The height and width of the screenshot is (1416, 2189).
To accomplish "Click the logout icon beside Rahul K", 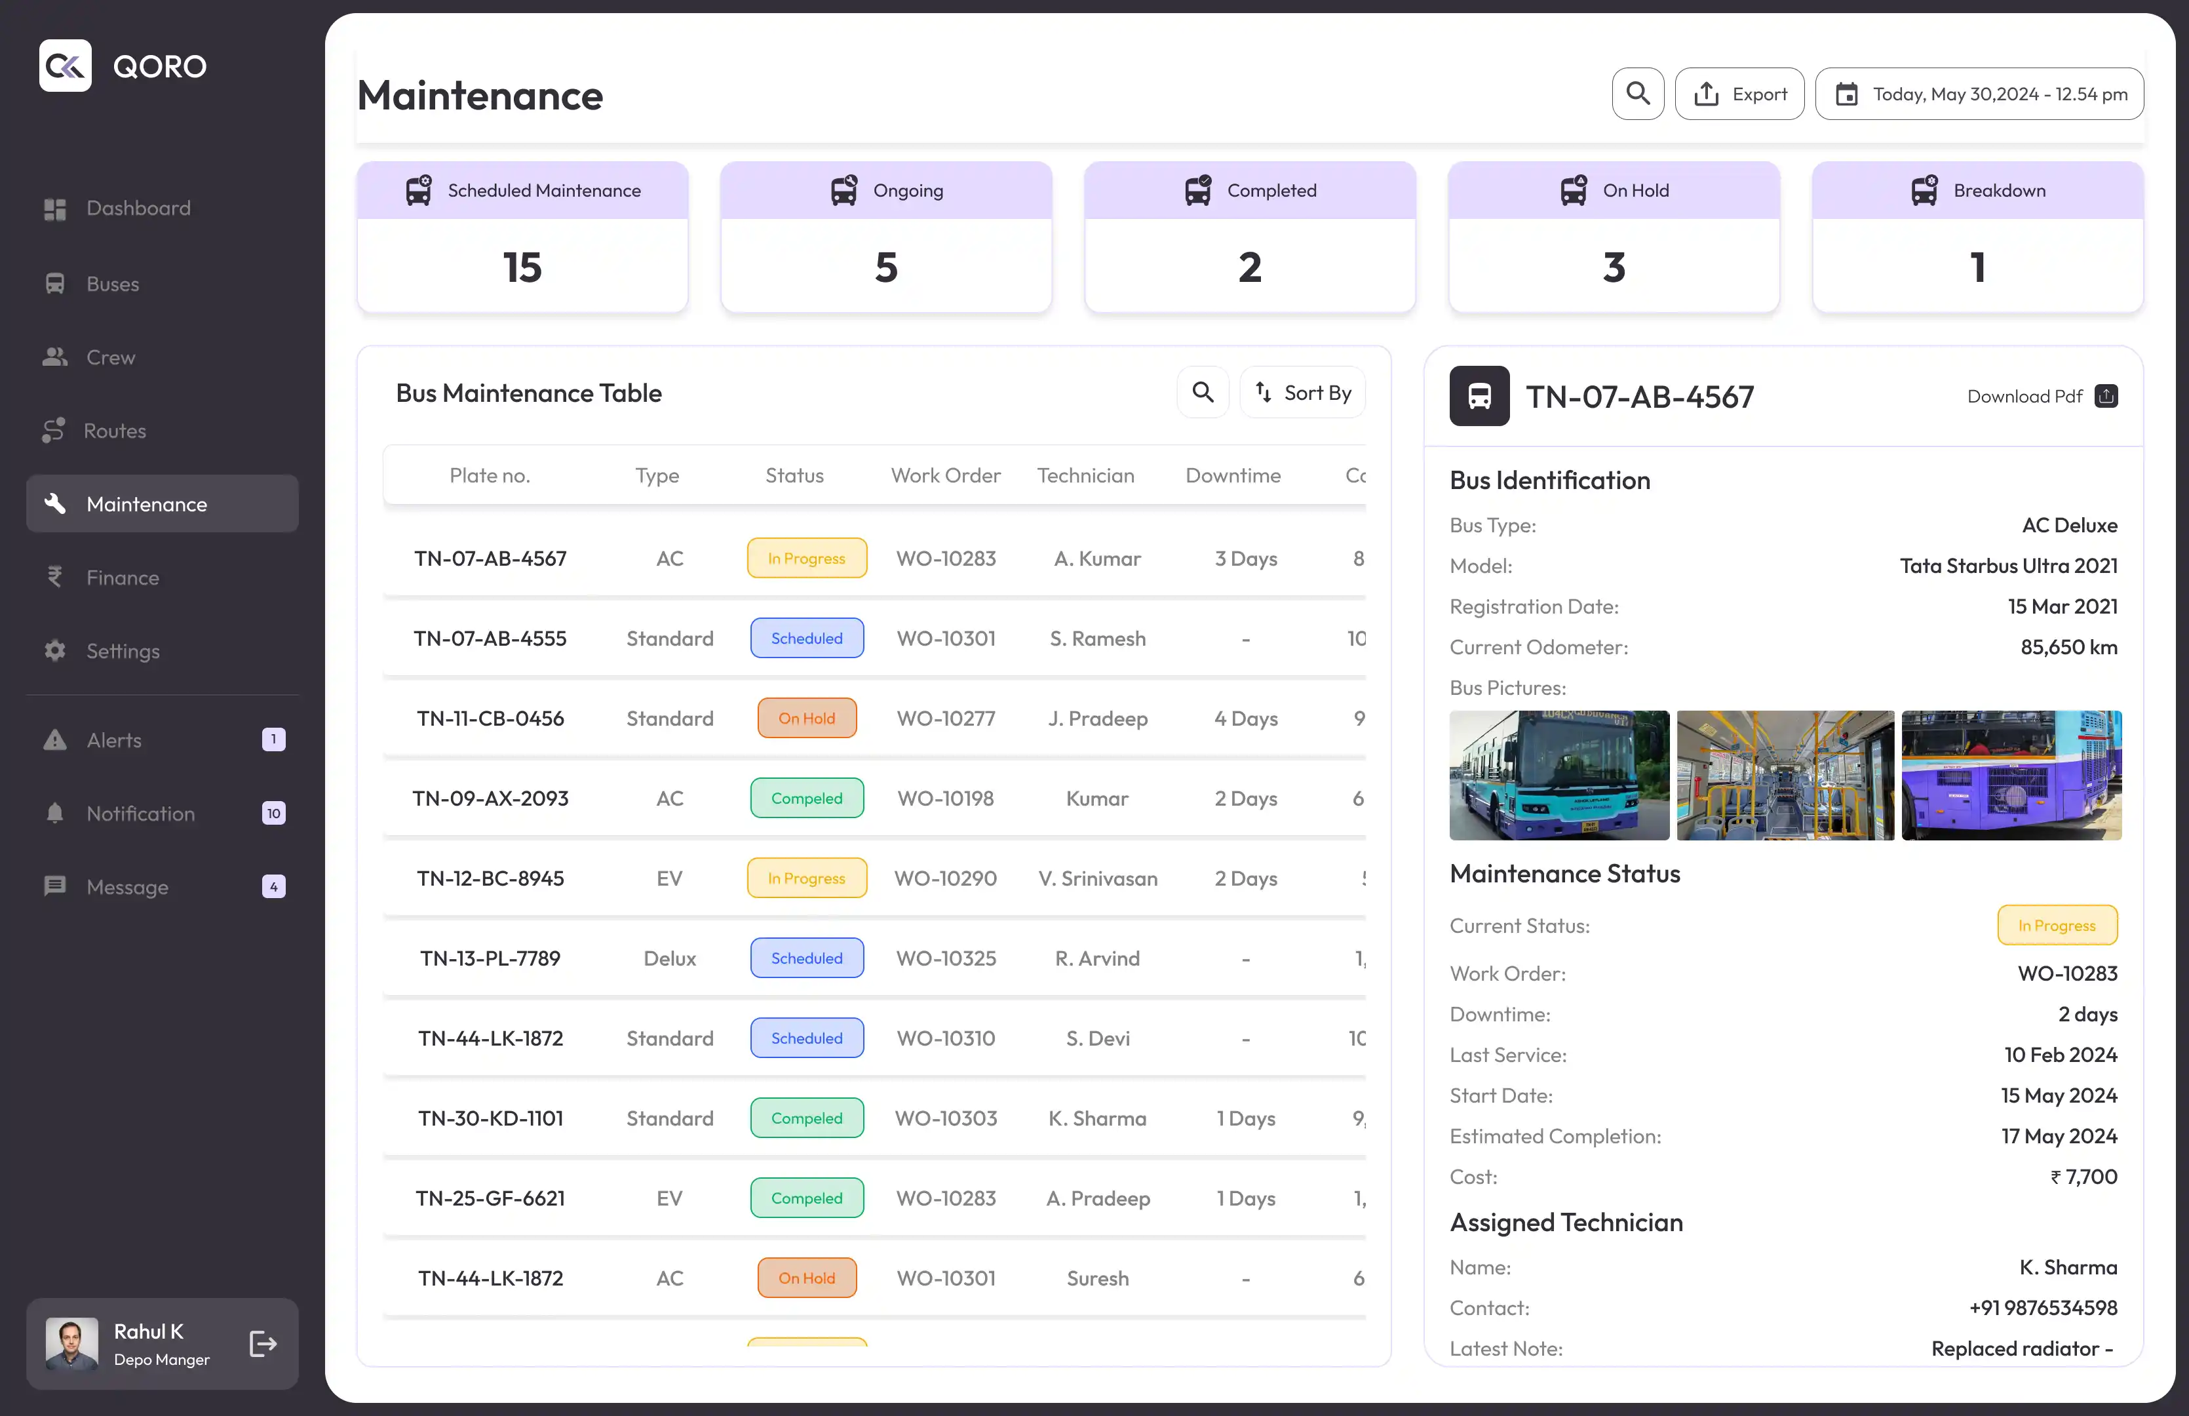I will click(263, 1343).
